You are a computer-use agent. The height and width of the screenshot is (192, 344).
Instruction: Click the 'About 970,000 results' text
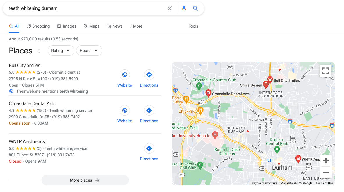click(43, 39)
